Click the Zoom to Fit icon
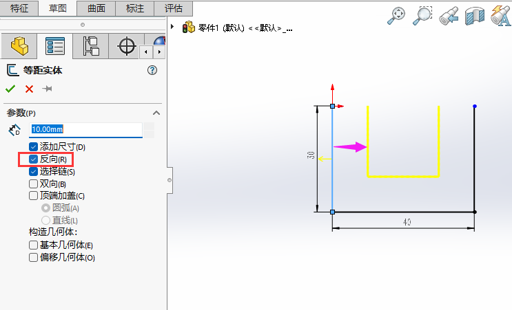The image size is (512, 310). click(x=396, y=16)
